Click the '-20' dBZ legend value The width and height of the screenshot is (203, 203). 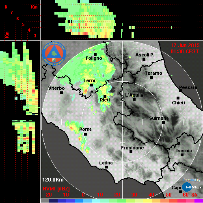pos(48,195)
